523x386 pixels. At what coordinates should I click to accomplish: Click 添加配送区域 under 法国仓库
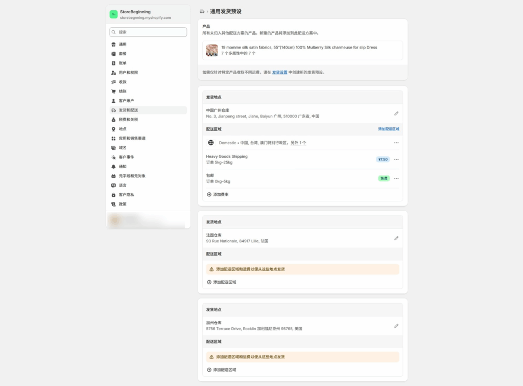tap(224, 282)
